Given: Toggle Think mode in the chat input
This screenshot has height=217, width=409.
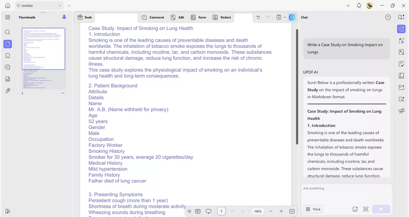Looking at the screenshot, I should click(x=313, y=209).
